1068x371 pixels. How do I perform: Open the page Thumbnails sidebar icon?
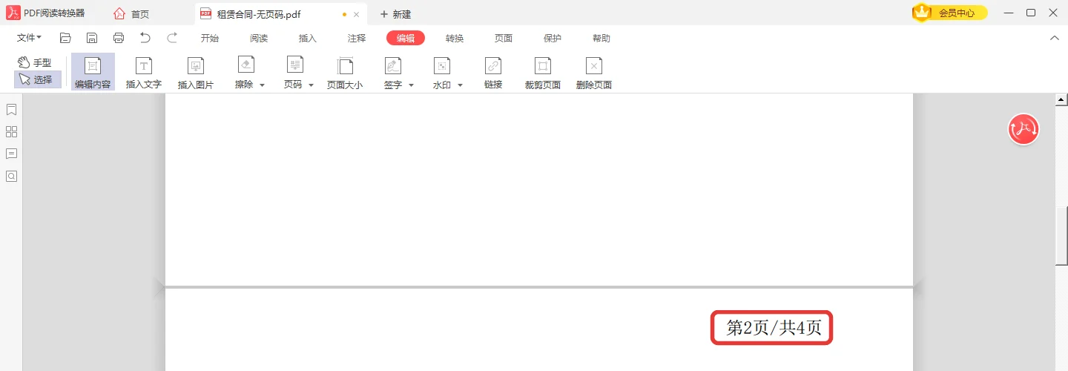point(11,132)
